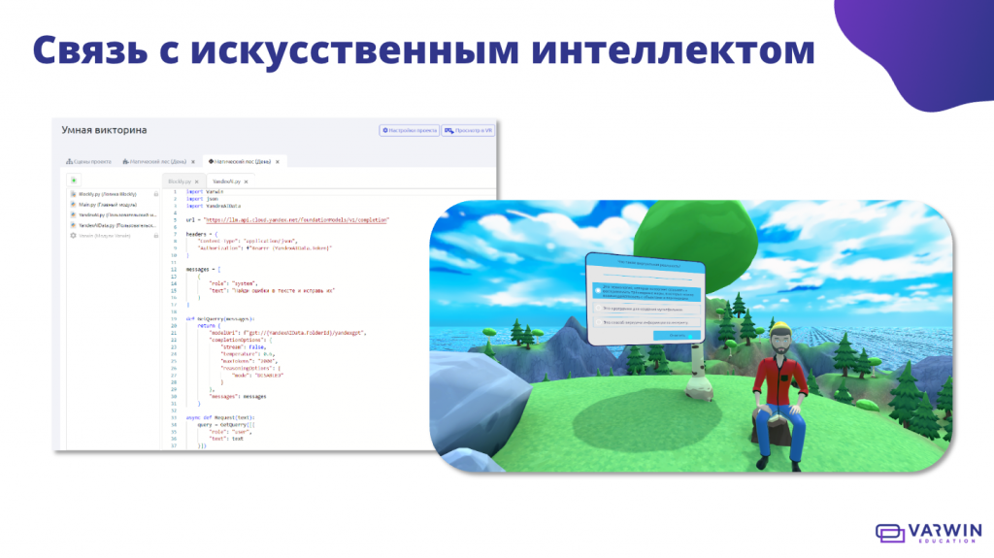
Task: Click gear icon in Настройки проекта button
Action: click(x=384, y=131)
